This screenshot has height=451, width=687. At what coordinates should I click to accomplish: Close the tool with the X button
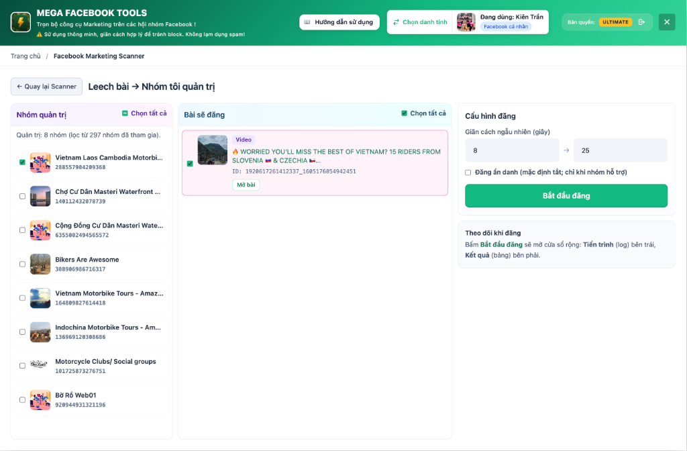point(666,22)
